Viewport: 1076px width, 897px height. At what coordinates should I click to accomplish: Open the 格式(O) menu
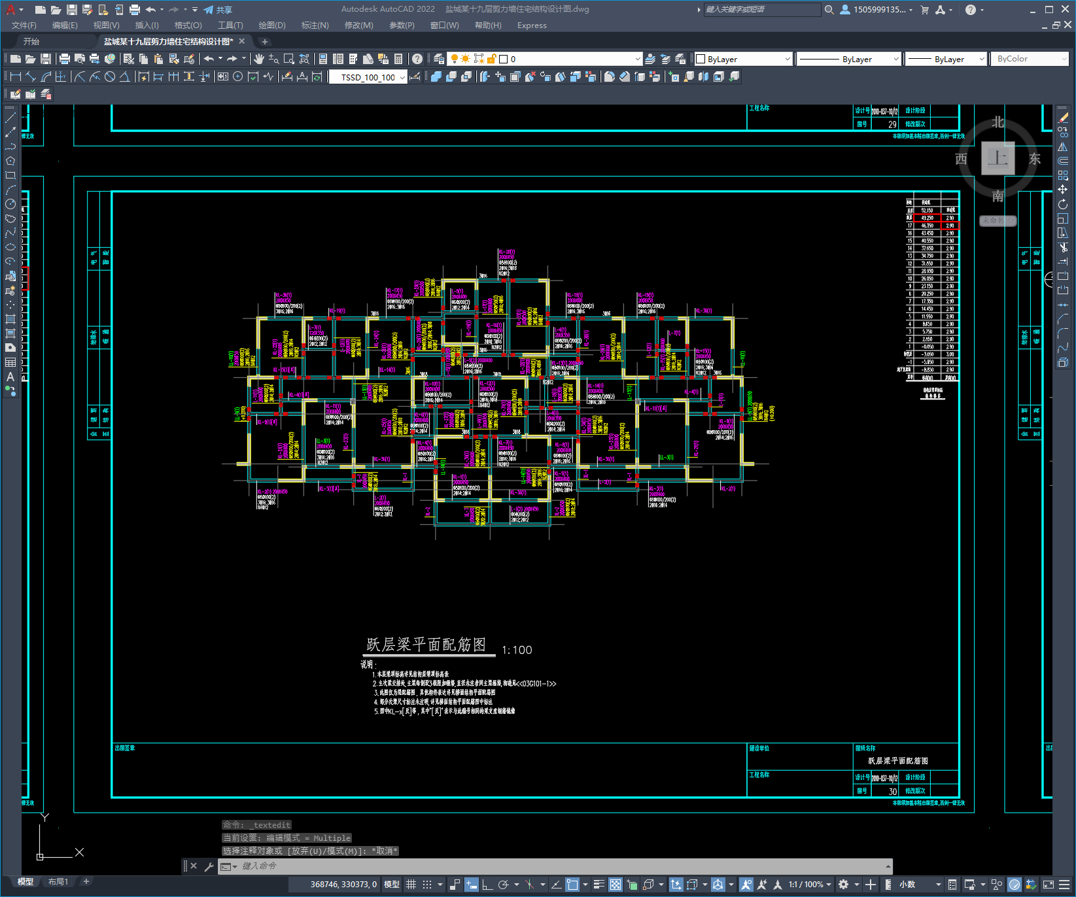(x=188, y=25)
